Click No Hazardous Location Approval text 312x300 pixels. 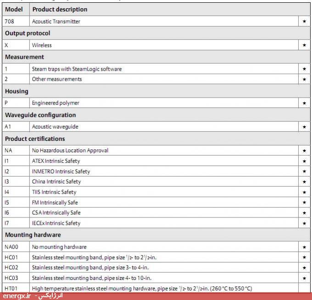pyautogui.click(x=70, y=150)
